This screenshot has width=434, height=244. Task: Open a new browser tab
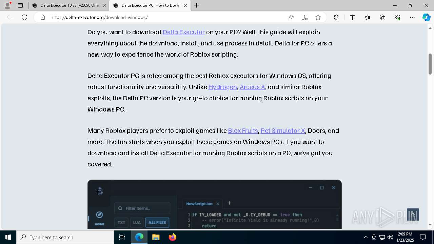[x=197, y=5]
